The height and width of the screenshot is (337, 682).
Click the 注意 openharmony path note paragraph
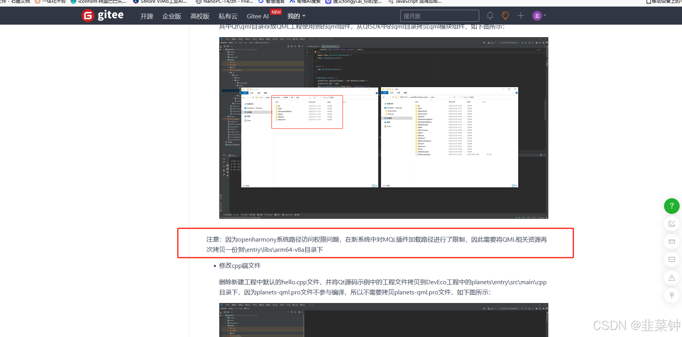376,245
